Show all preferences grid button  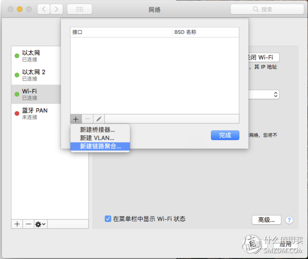tap(80, 9)
